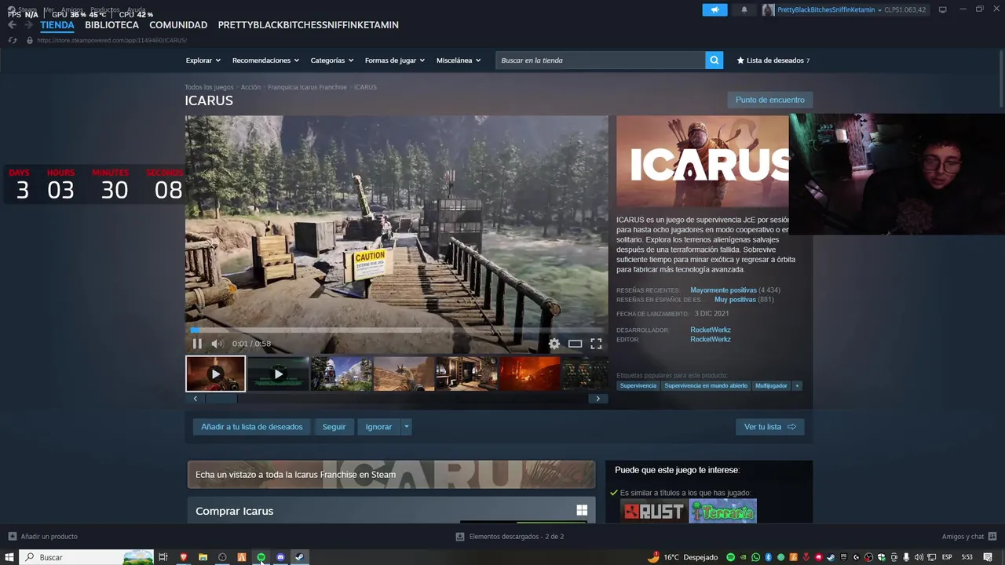Select the fire scene screenshot thumbnail

pyautogui.click(x=529, y=374)
